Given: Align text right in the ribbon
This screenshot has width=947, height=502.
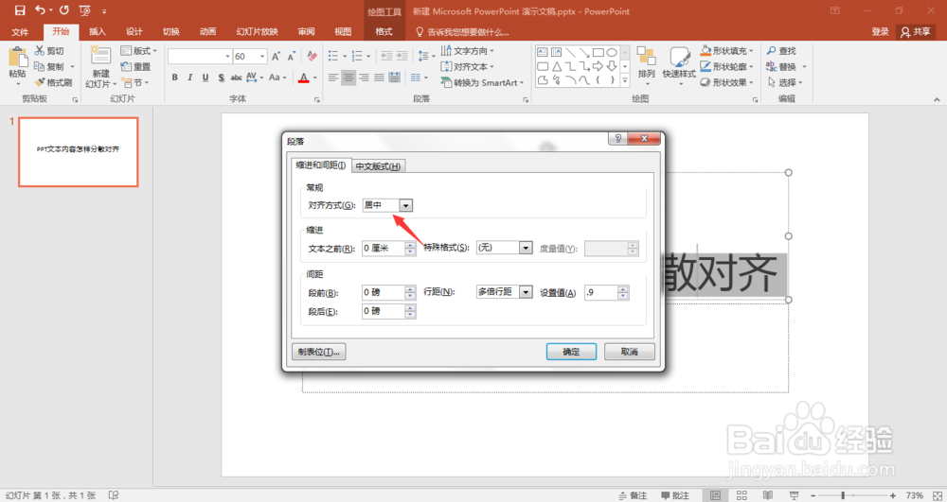Looking at the screenshot, I should coord(364,78).
